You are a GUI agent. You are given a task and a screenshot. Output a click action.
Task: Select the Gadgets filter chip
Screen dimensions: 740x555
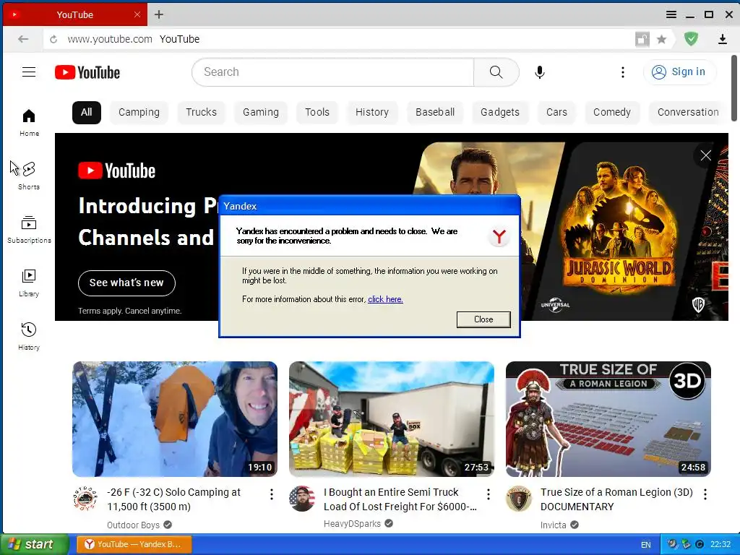click(500, 112)
